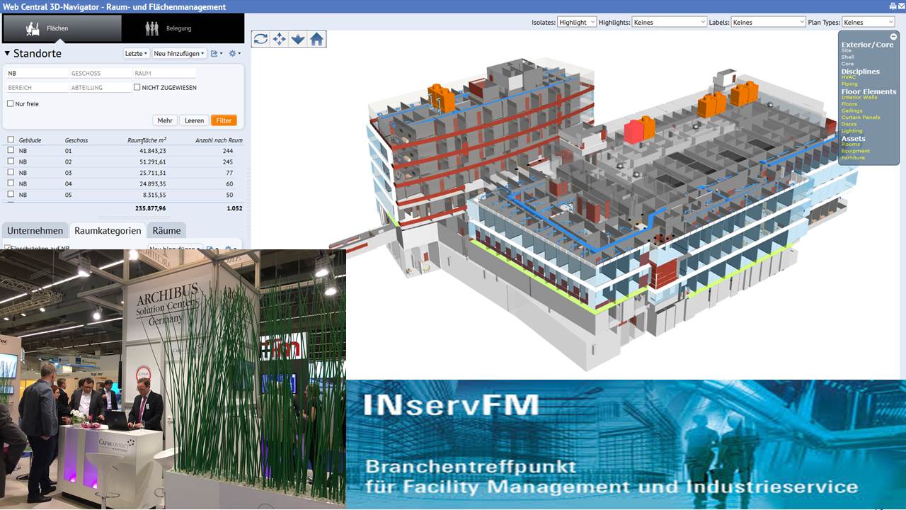Select the checkbox for floor 02 row
The height and width of the screenshot is (510, 906).
tap(11, 161)
